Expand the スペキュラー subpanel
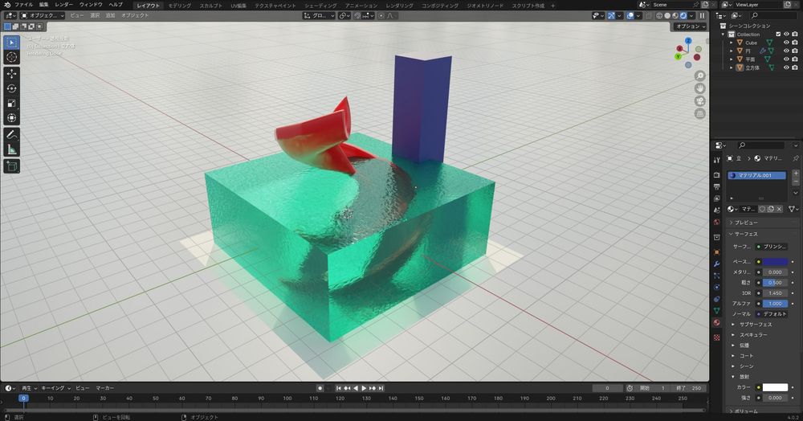Viewport: 803px width, 421px height. pos(753,334)
